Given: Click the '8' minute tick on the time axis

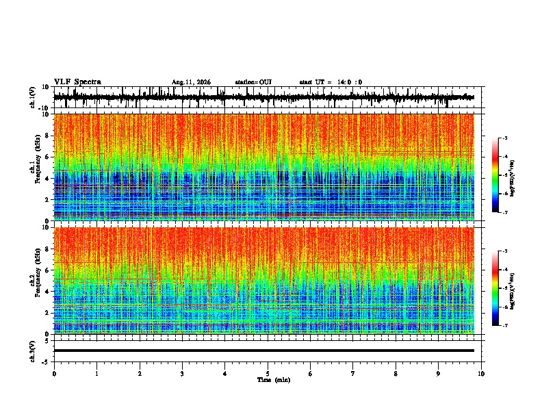Looking at the screenshot, I should coord(396,374).
